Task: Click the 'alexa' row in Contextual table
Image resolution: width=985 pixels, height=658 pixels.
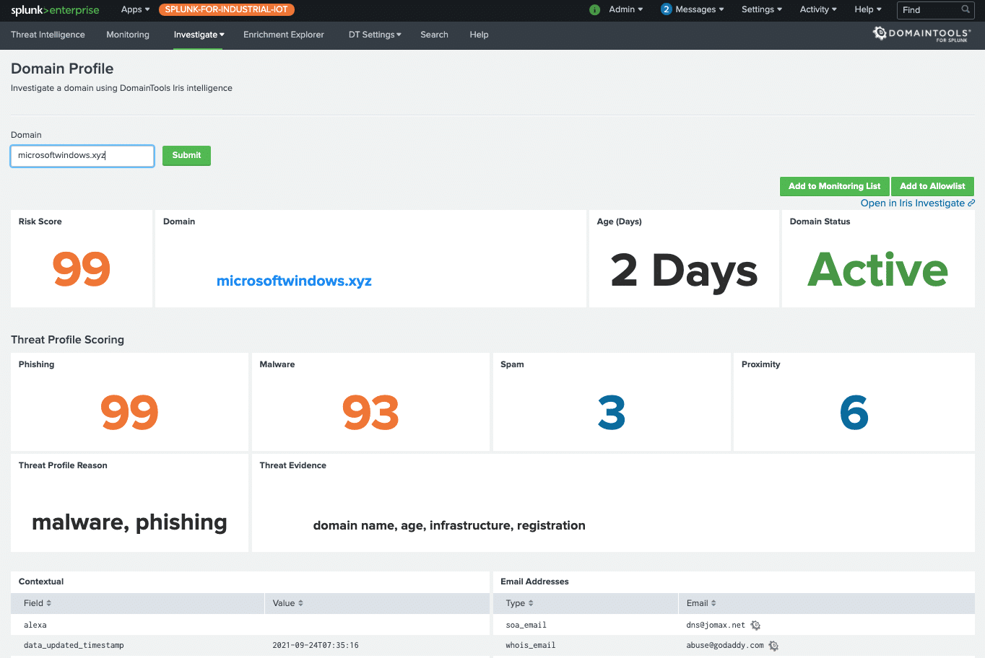Action: coord(251,626)
